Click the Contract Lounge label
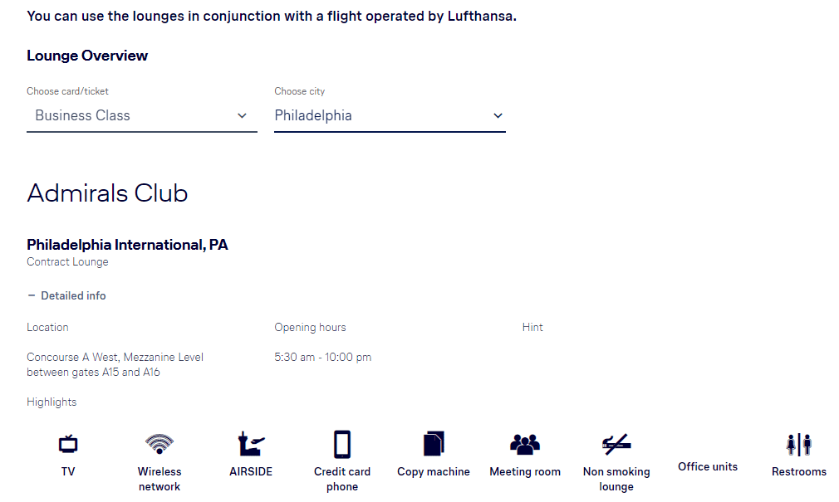839x502 pixels. point(67,262)
